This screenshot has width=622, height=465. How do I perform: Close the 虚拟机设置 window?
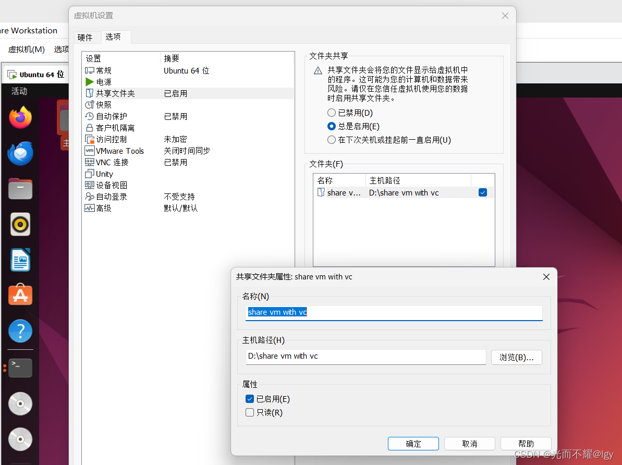coord(505,16)
